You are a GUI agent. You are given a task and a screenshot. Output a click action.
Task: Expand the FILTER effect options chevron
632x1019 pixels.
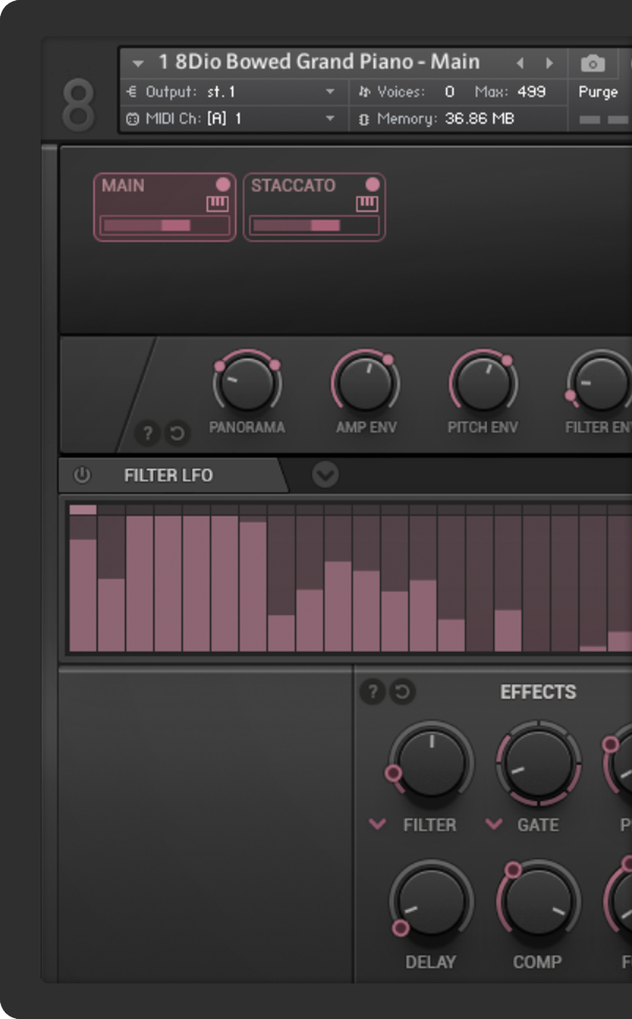(378, 824)
